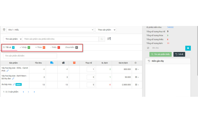Click the blue save icon button

pyautogui.click(x=188, y=48)
